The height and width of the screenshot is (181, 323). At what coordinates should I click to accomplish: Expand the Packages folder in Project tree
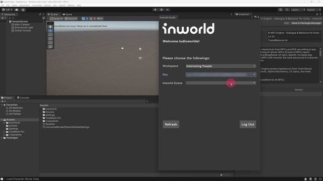point(2,138)
